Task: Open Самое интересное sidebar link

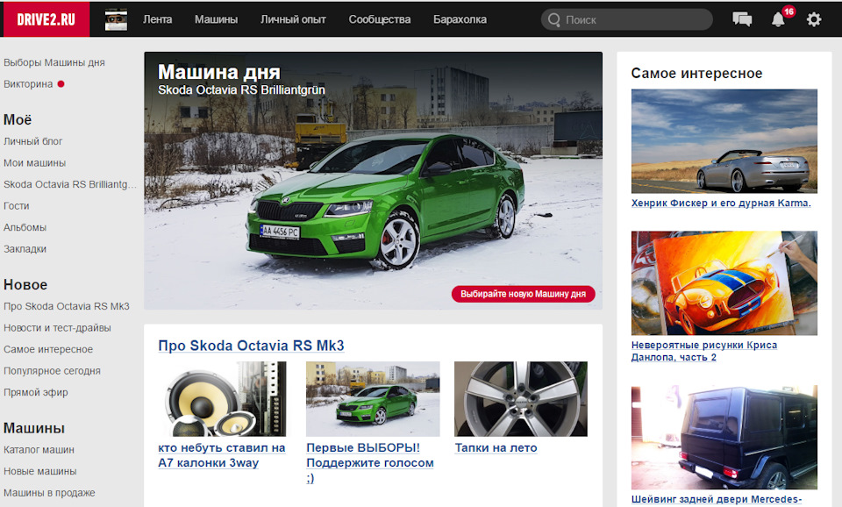Action: tap(47, 349)
